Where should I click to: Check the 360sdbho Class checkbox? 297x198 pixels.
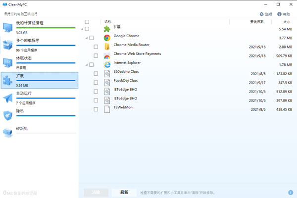point(96,74)
